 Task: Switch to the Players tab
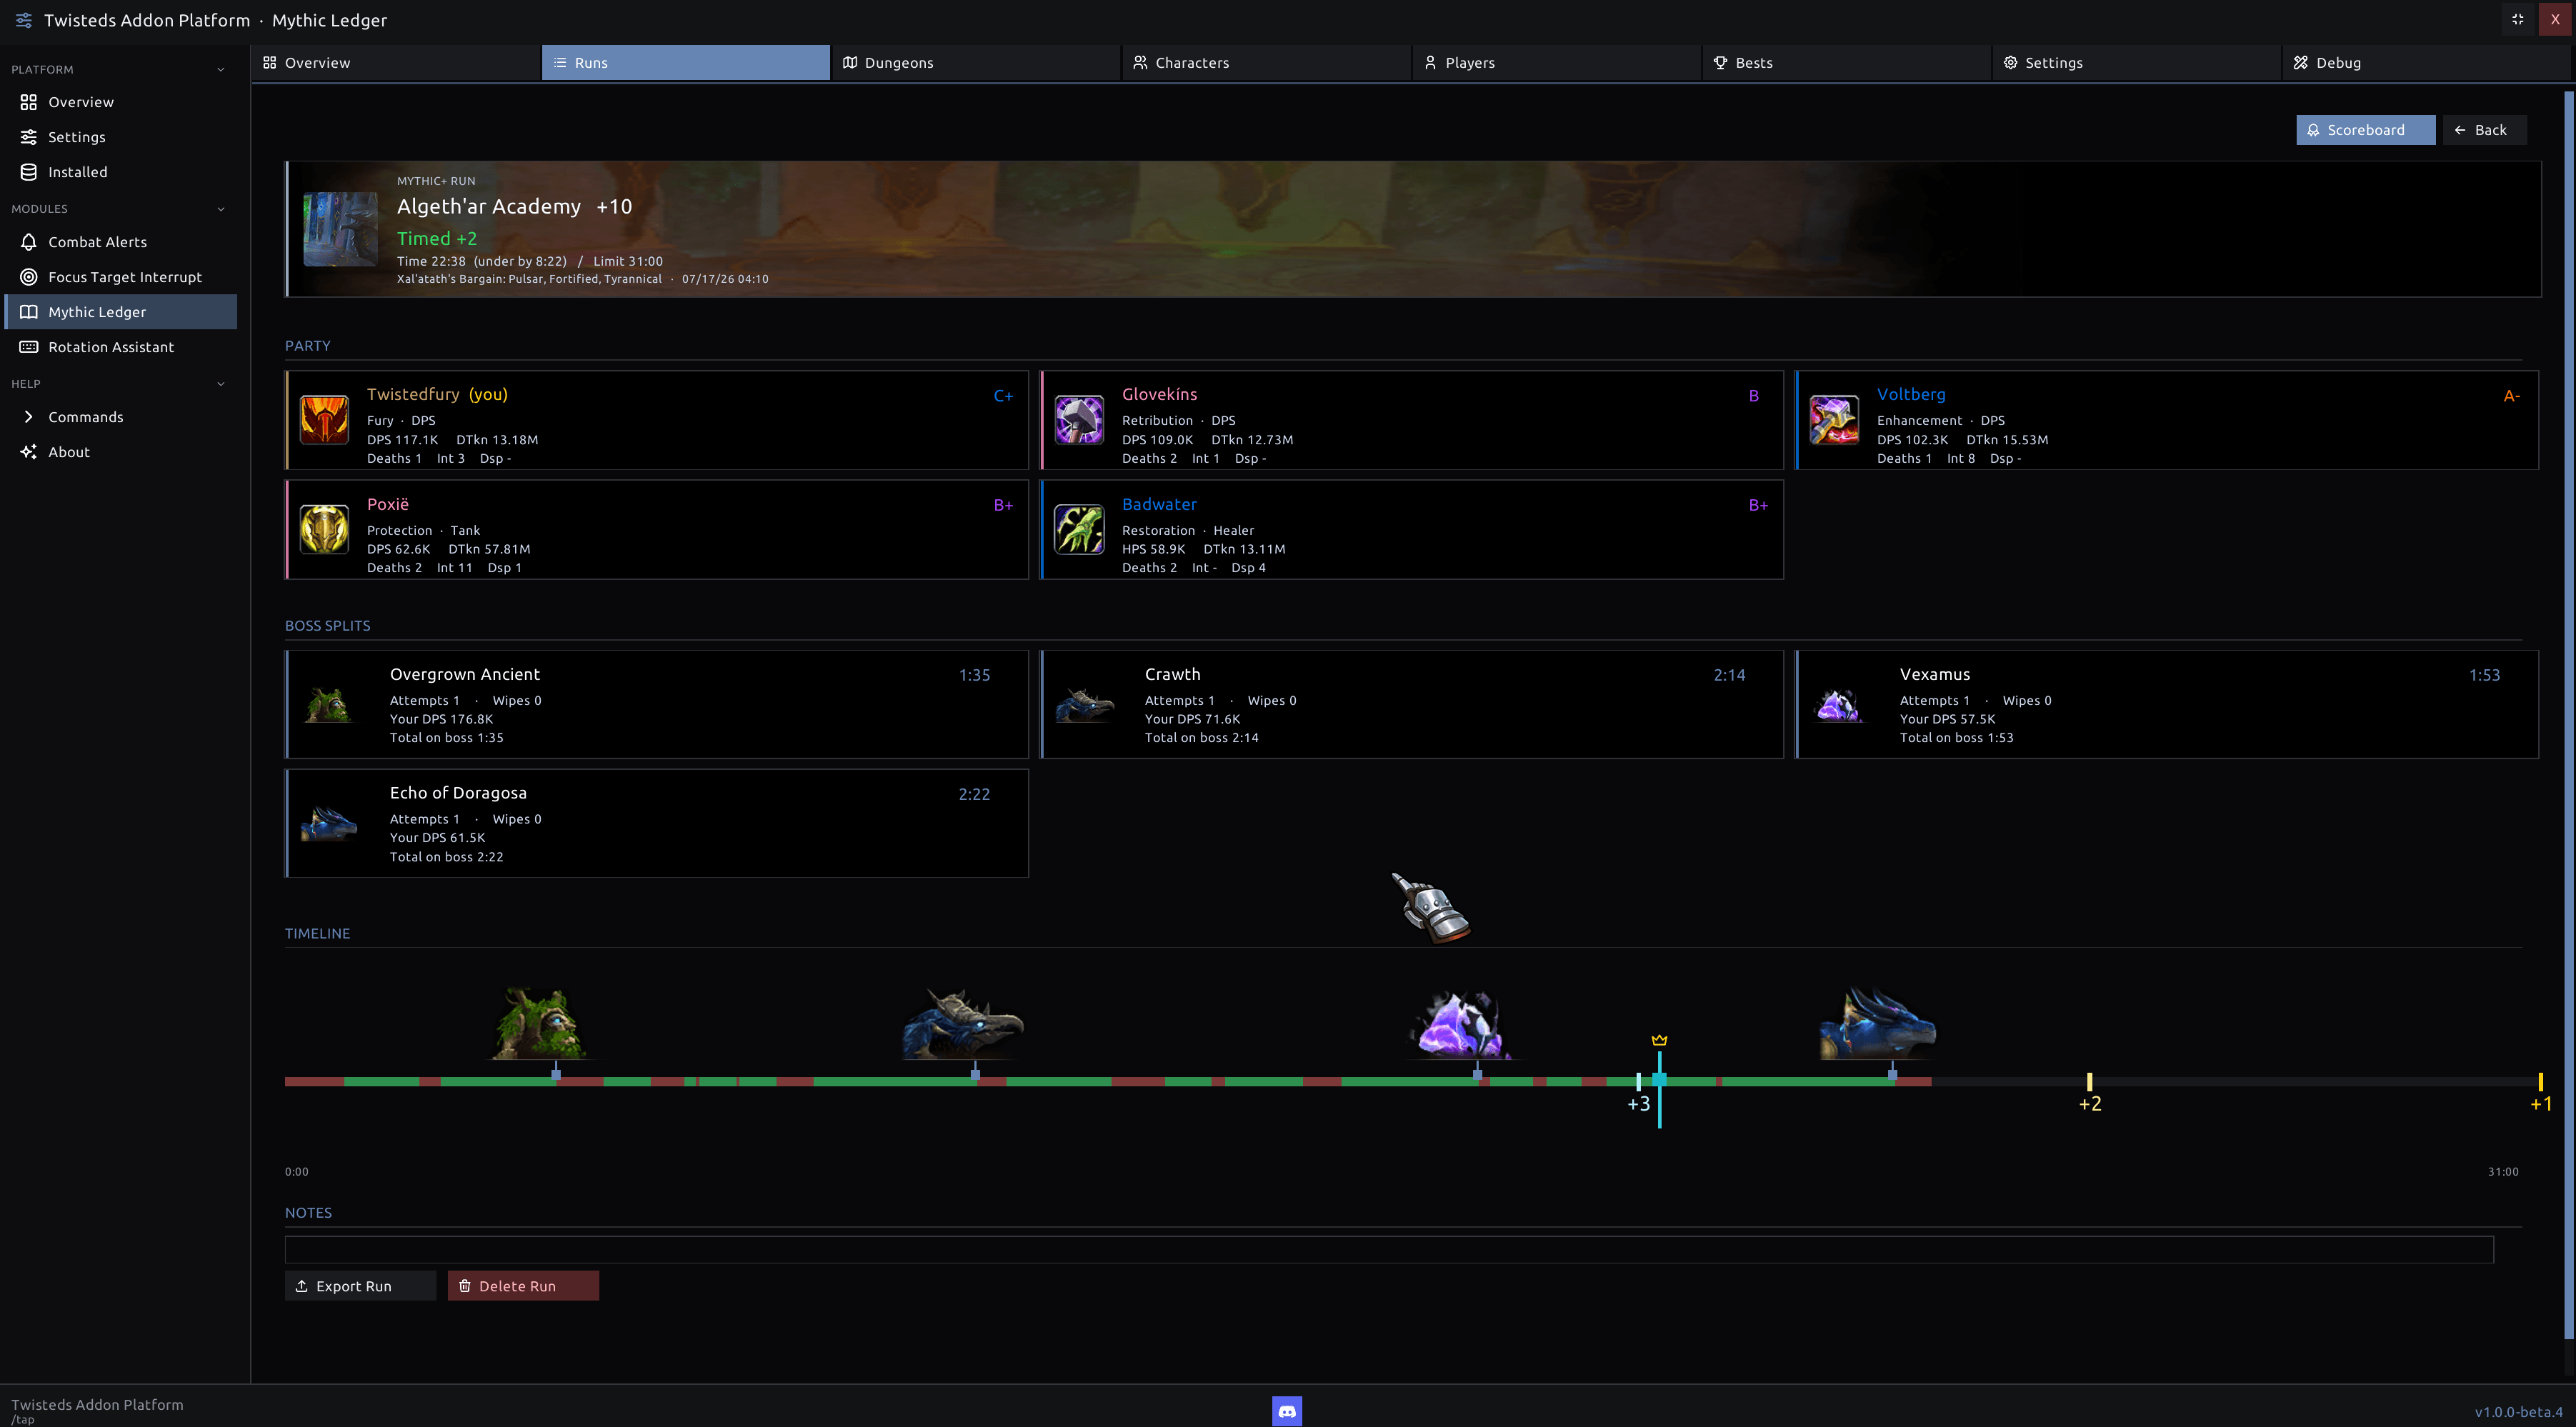(1556, 62)
